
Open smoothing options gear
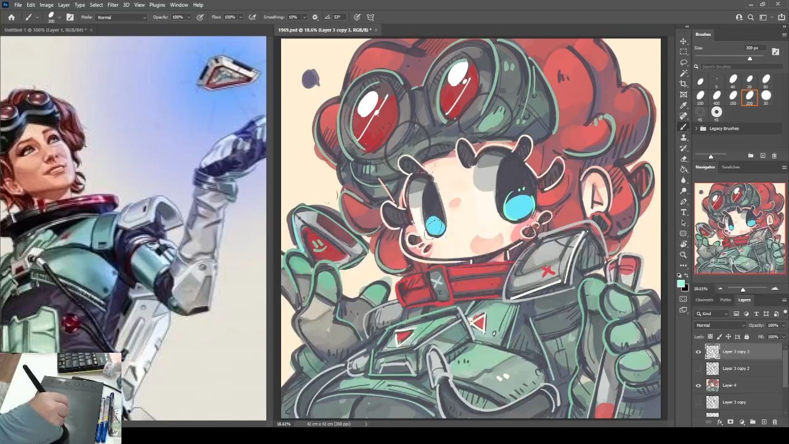(315, 17)
